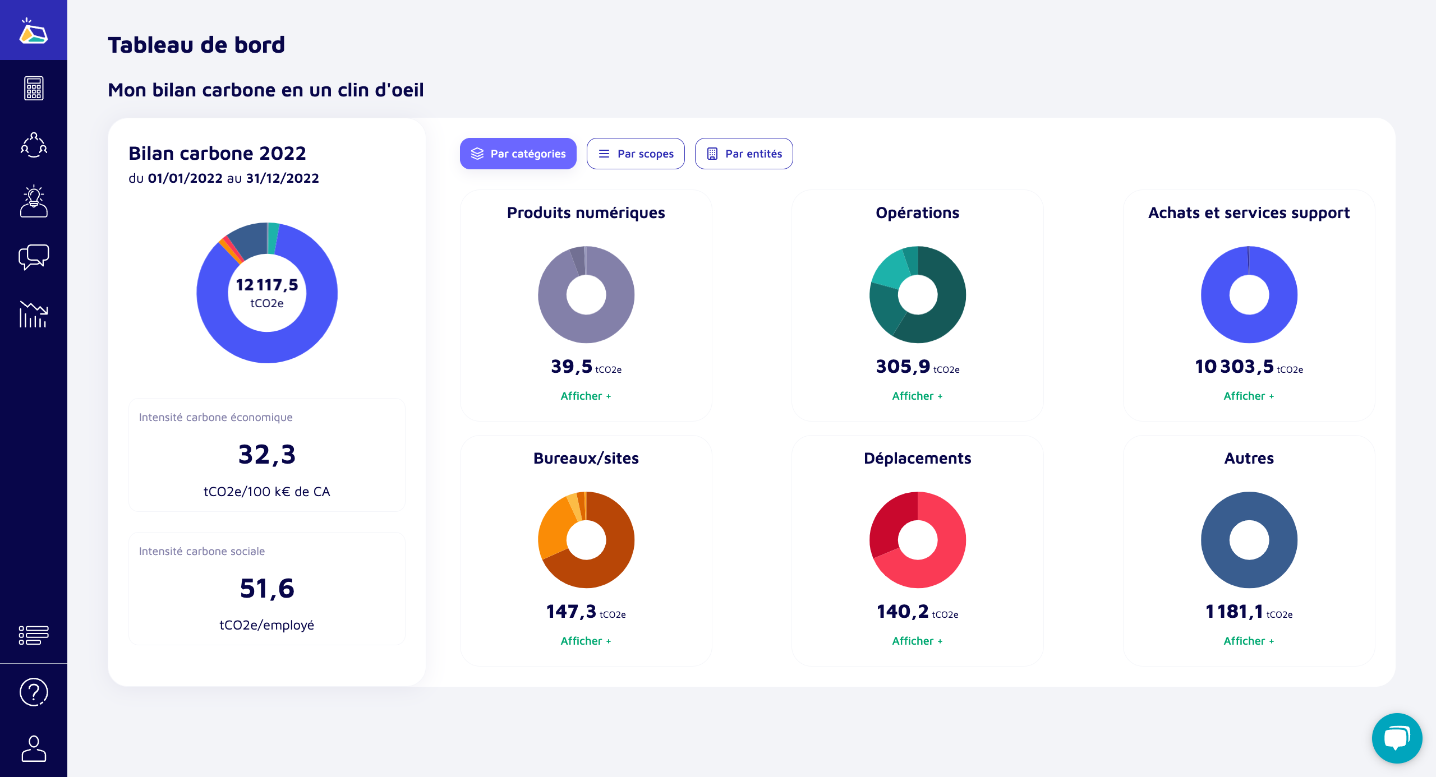Screen dimensions: 1436x777
Task: Switch to Par entités view
Action: click(744, 154)
